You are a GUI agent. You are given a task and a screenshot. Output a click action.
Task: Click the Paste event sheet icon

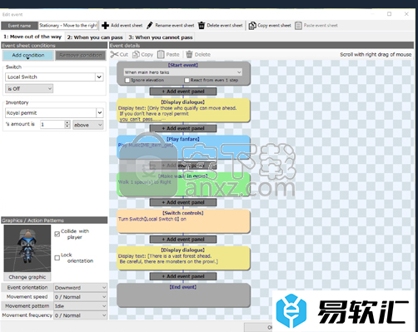click(298, 26)
